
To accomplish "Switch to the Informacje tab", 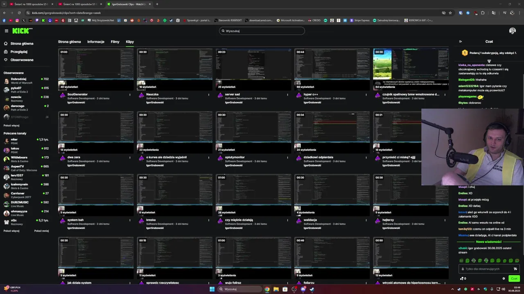I will 96,42.
